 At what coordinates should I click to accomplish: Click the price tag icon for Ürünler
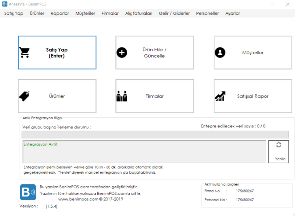point(24,96)
